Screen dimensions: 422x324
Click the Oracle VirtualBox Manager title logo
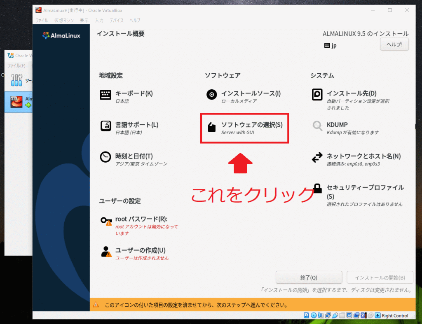(x=10, y=56)
